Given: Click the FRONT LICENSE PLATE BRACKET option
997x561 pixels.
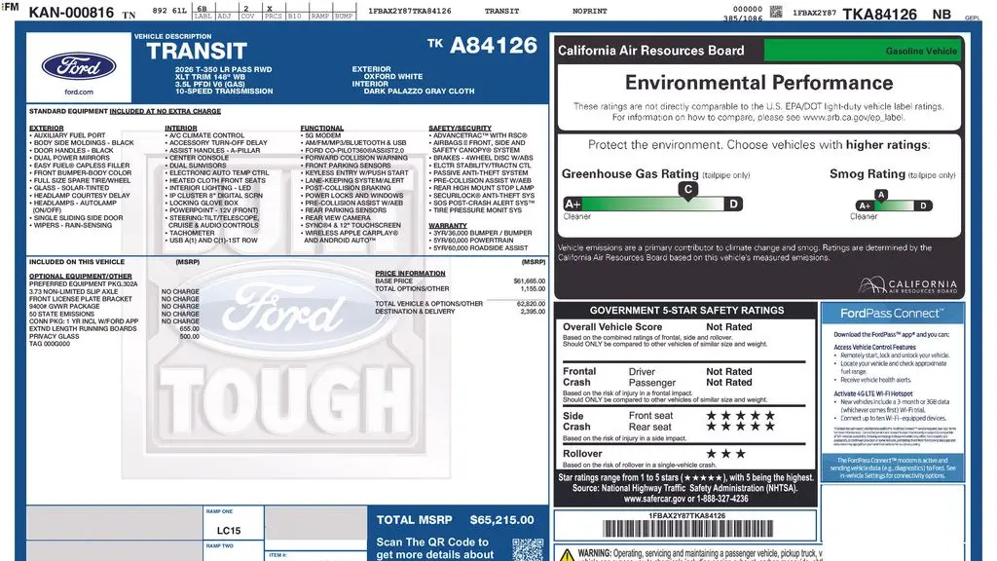Looking at the screenshot, I should click(x=81, y=299).
